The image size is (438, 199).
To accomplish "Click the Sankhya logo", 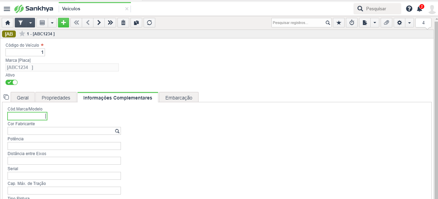I will pyautogui.click(x=34, y=9).
